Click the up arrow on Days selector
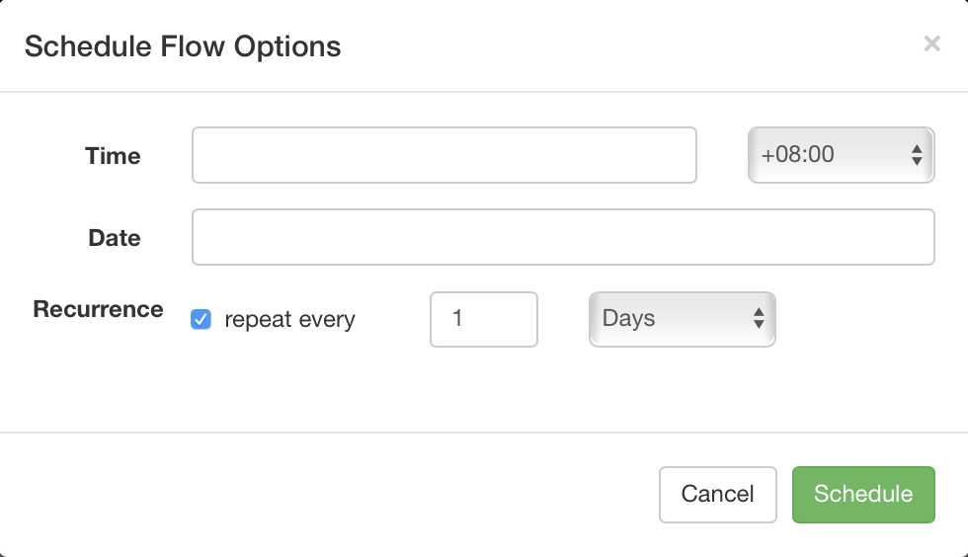 click(759, 312)
